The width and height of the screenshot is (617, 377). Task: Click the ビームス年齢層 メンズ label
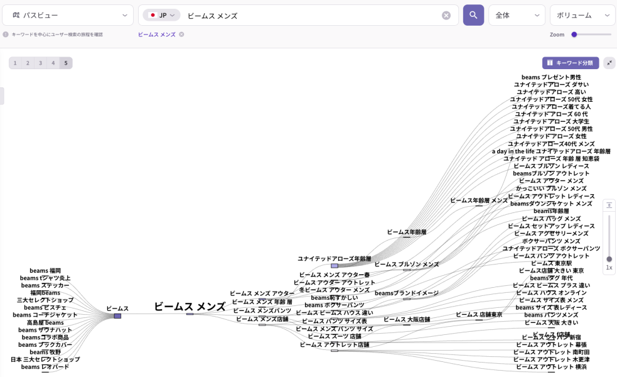tap(479, 200)
